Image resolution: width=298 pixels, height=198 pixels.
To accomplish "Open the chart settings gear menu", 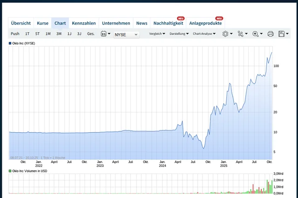I will [x=226, y=34].
